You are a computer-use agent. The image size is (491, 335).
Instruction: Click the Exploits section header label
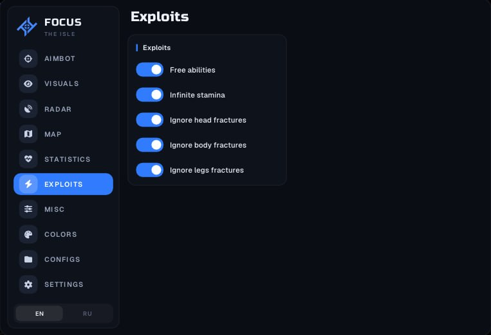click(156, 47)
